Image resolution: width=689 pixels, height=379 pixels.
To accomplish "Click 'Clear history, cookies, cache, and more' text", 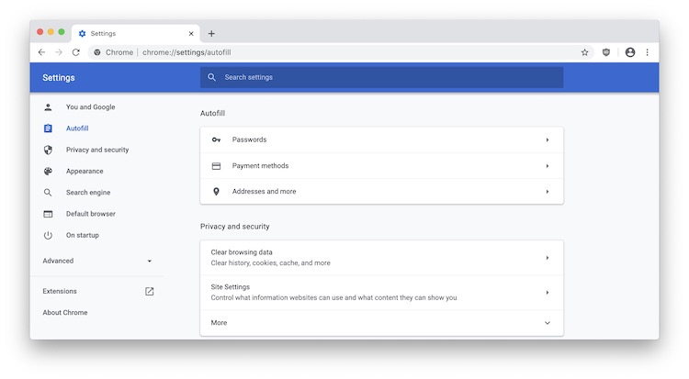I will pyautogui.click(x=271, y=263).
